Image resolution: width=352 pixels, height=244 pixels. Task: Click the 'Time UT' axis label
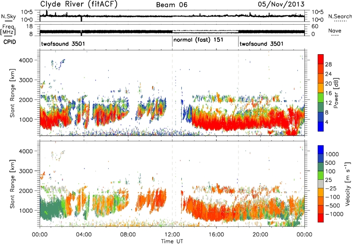(x=172, y=241)
